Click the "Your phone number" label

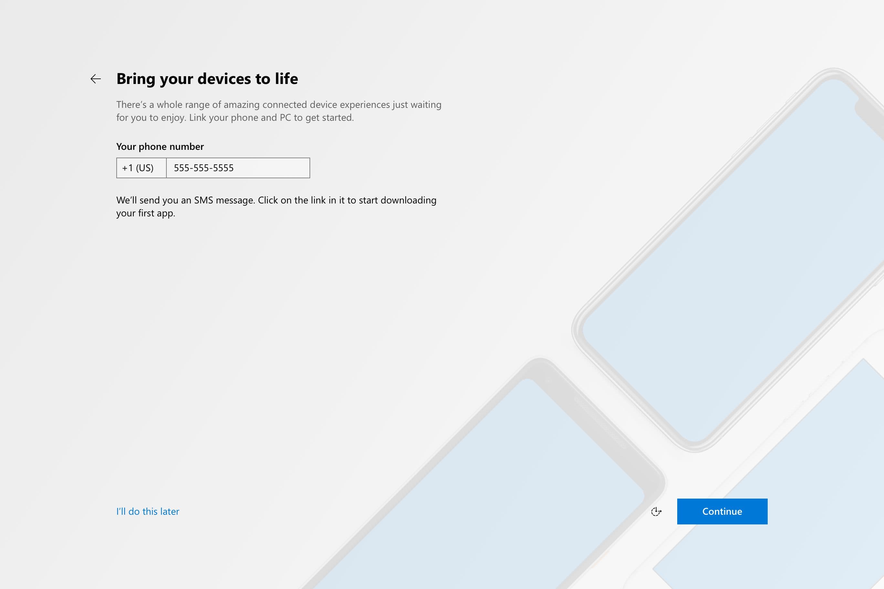[x=160, y=147]
